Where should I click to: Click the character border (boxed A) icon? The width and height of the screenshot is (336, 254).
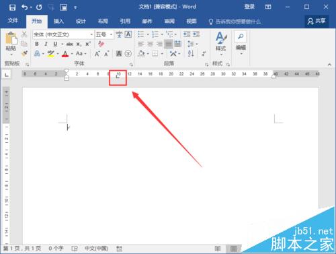[128, 34]
